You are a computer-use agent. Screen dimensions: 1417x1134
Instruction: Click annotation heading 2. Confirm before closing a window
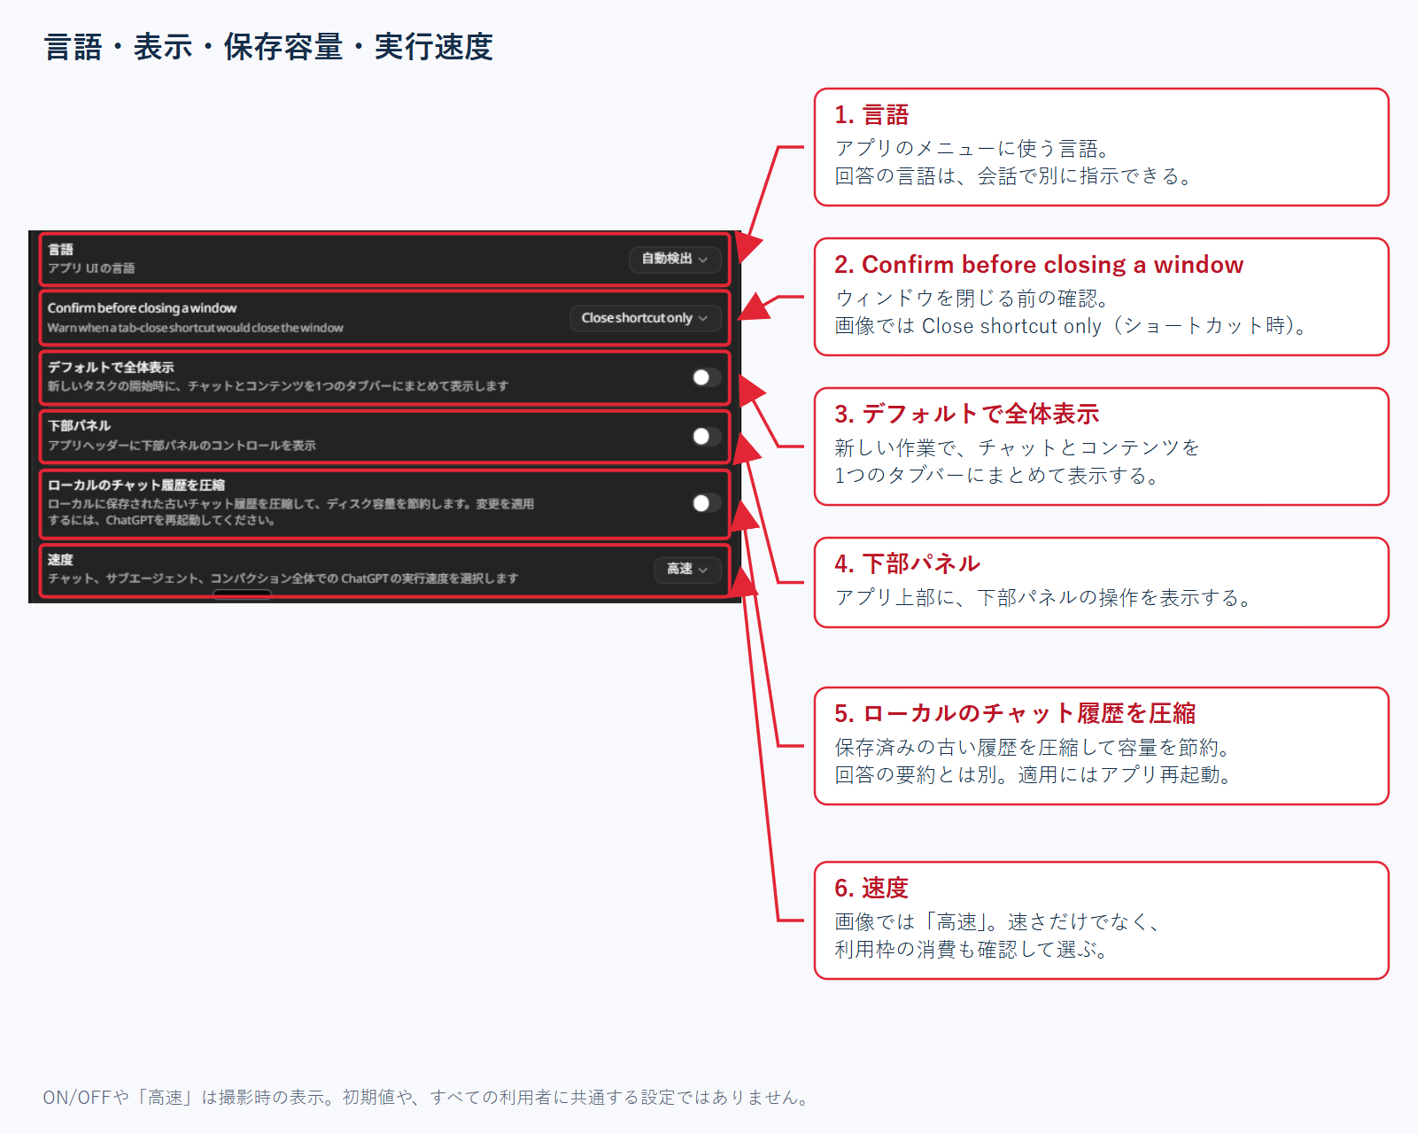pos(1039,265)
